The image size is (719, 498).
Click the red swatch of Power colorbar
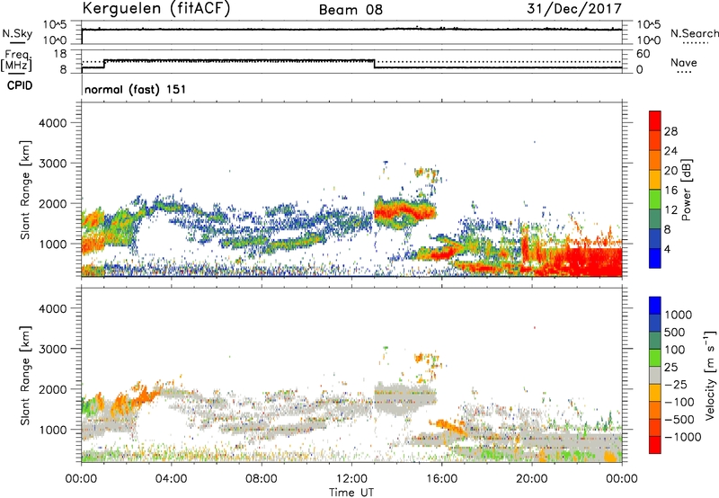[x=655, y=119]
